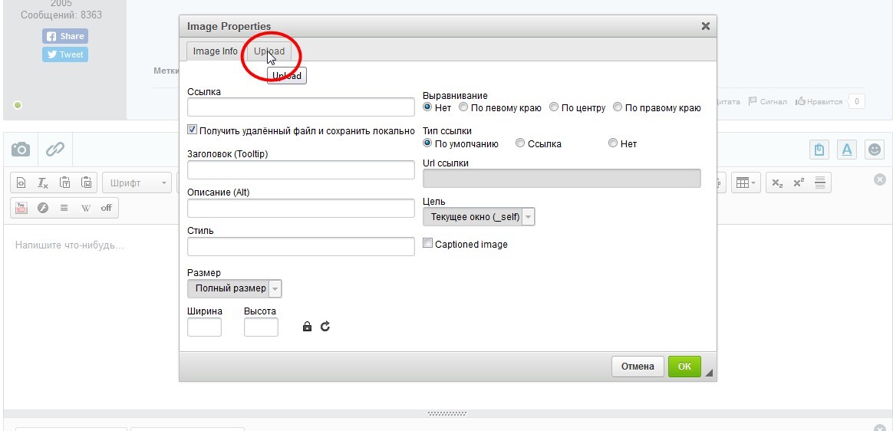Click the reset size circular arrow icon
Screen dimensions: 893x431
pos(325,327)
